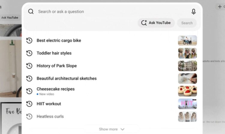Click the magnifying glass search icon
Image resolution: width=225 pixels, height=134 pixels.
coord(31,11)
